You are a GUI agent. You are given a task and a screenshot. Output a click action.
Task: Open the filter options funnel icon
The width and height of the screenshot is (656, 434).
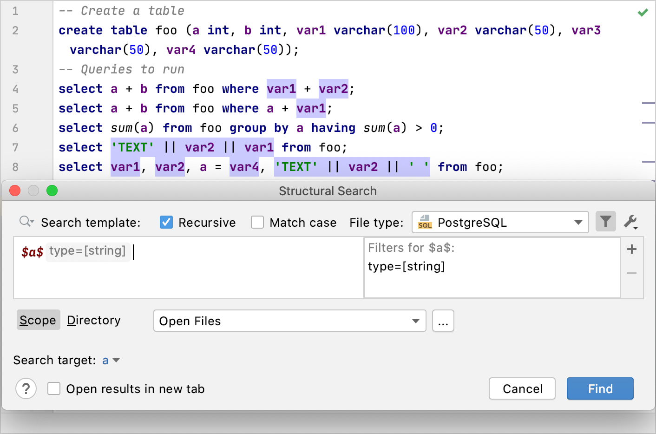click(605, 222)
